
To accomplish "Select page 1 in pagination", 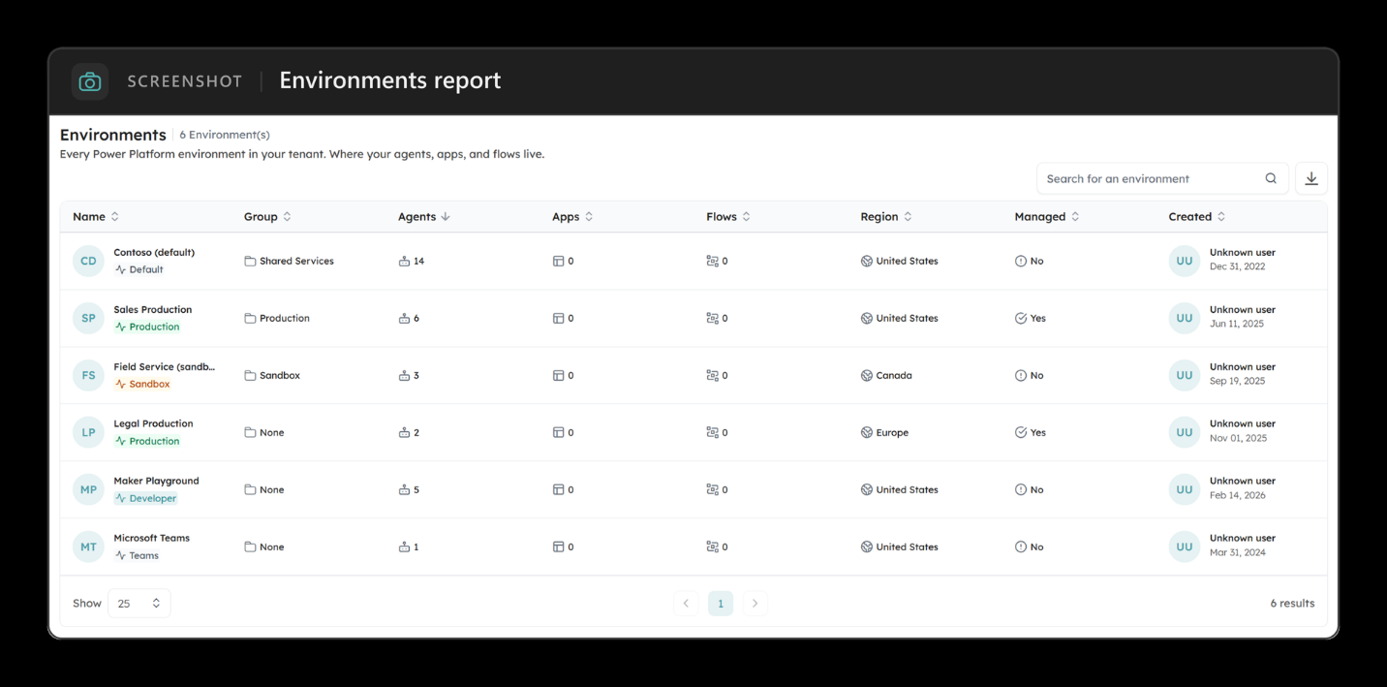I will pyautogui.click(x=721, y=603).
